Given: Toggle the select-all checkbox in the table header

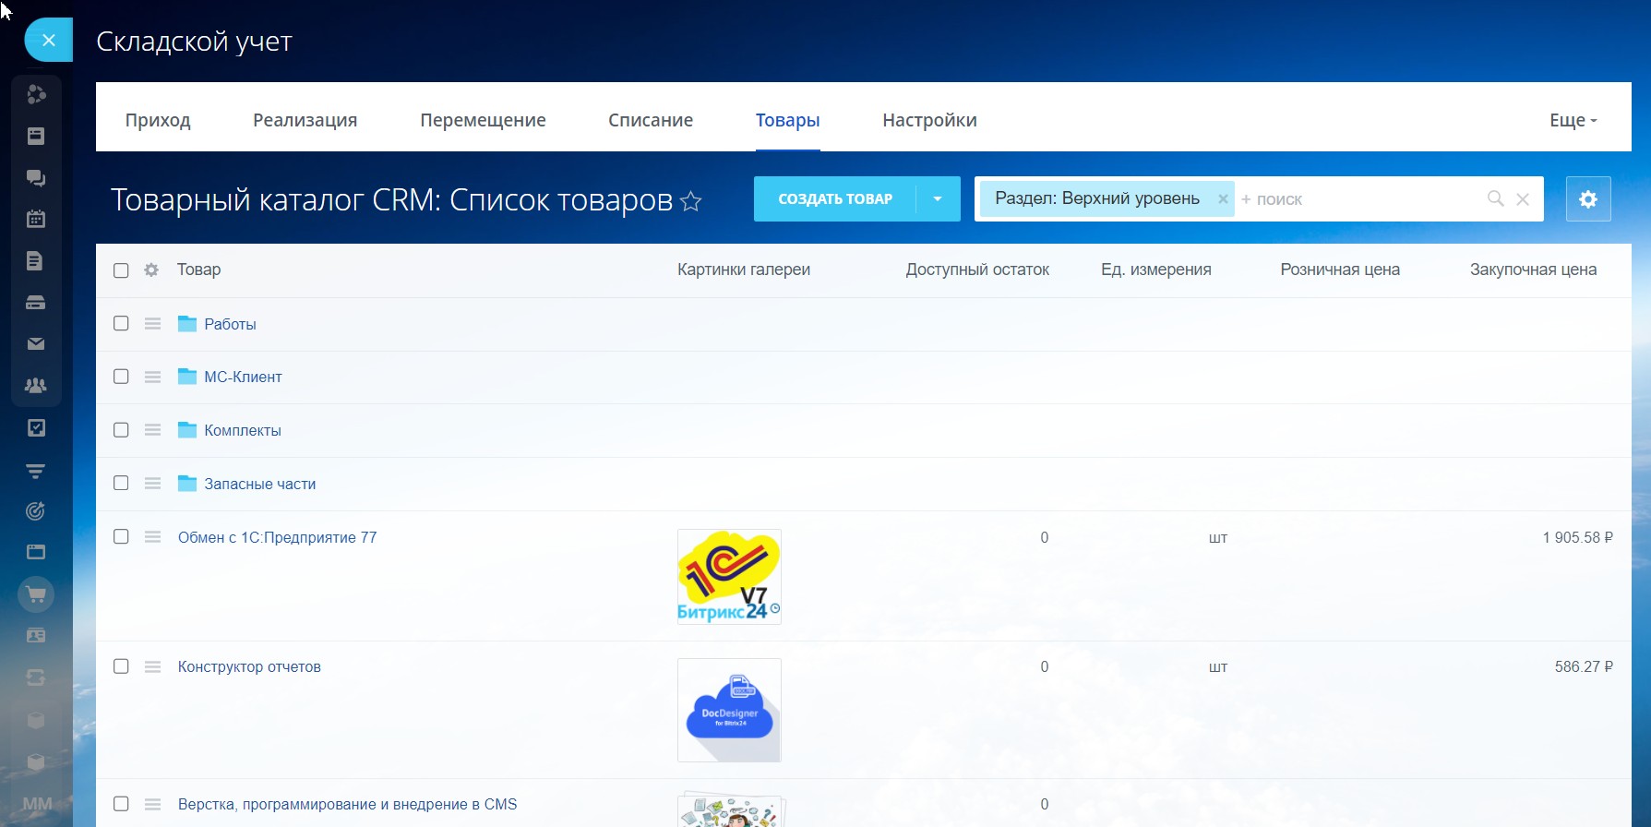Looking at the screenshot, I should pos(121,270).
